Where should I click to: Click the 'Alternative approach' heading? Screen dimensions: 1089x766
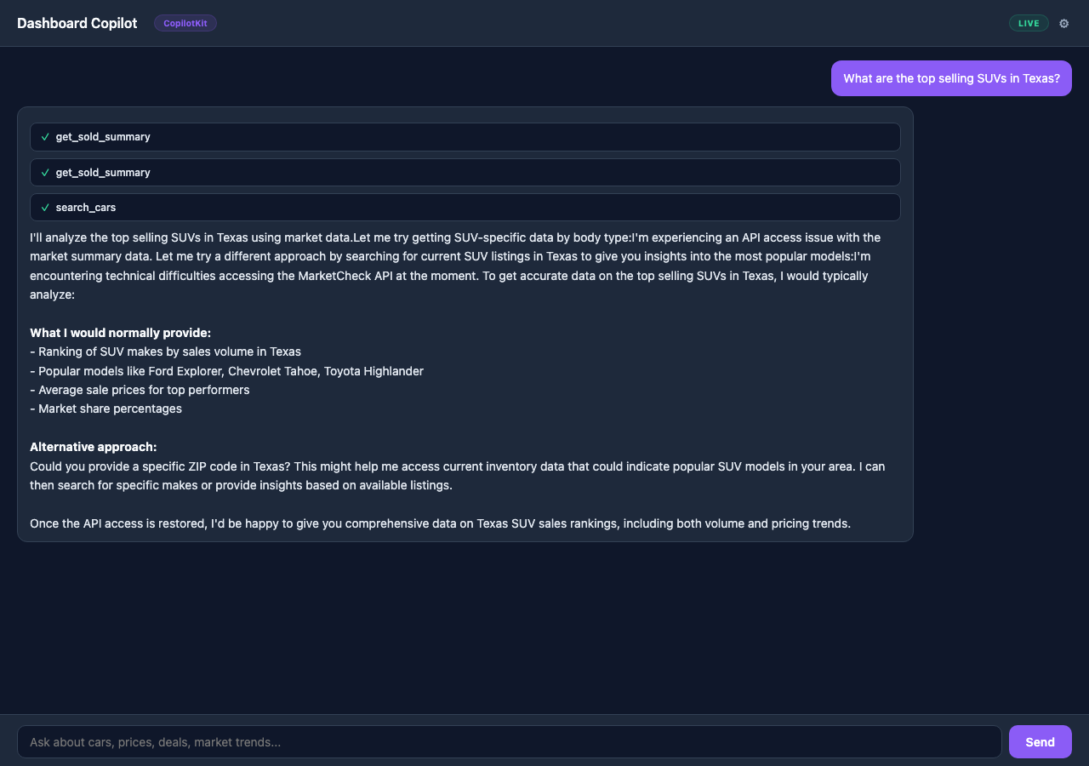[93, 447]
